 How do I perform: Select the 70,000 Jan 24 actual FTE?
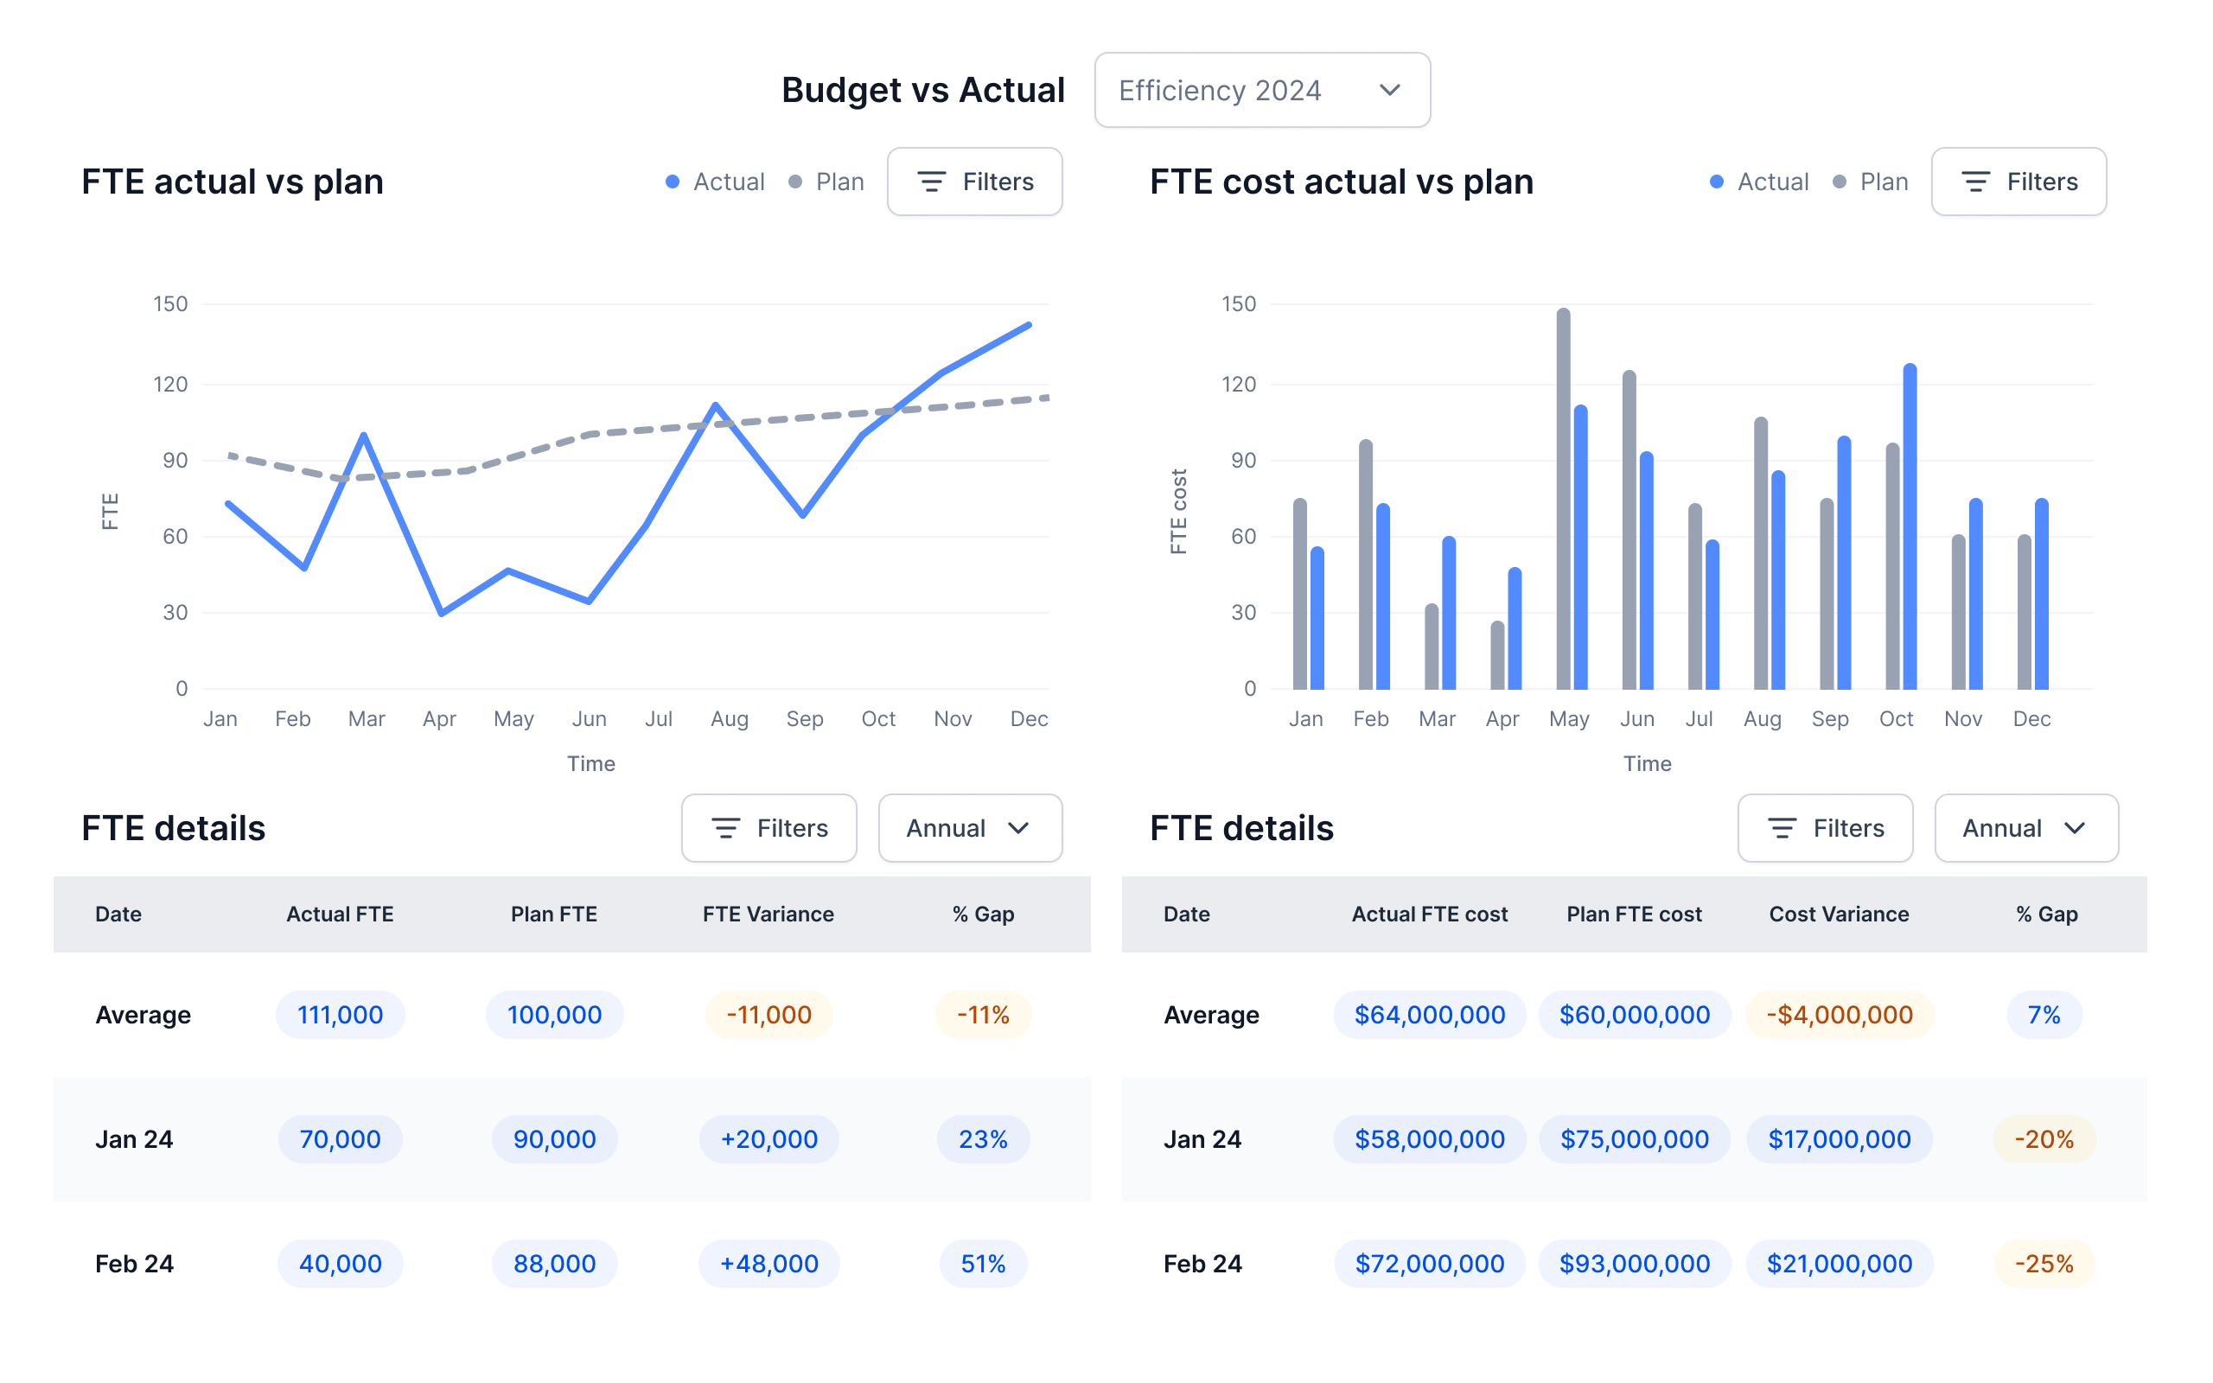pos(341,1138)
